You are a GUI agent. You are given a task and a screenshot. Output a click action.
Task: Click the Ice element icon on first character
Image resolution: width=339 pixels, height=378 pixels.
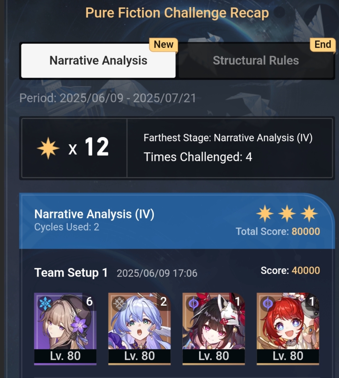[45, 303]
